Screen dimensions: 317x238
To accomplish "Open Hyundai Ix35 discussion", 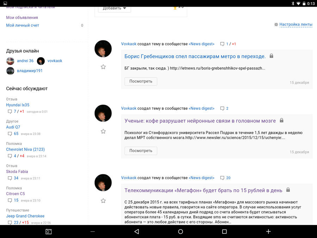I will pyautogui.click(x=18, y=105).
